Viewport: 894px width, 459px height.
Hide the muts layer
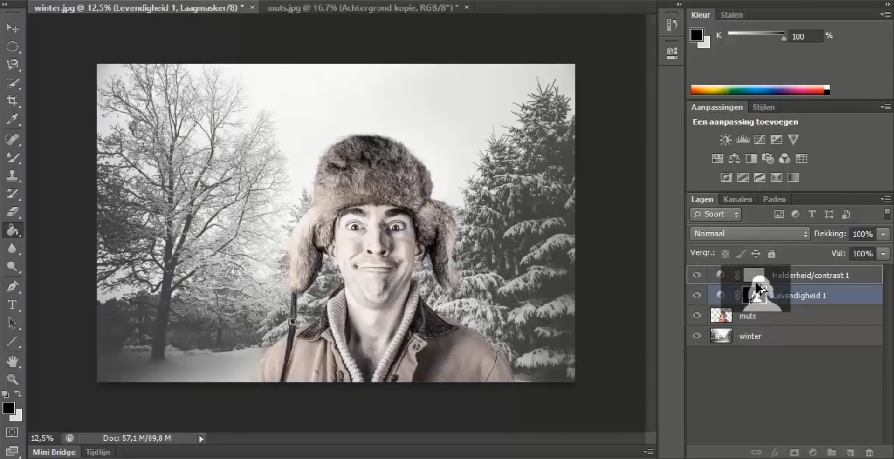point(697,316)
